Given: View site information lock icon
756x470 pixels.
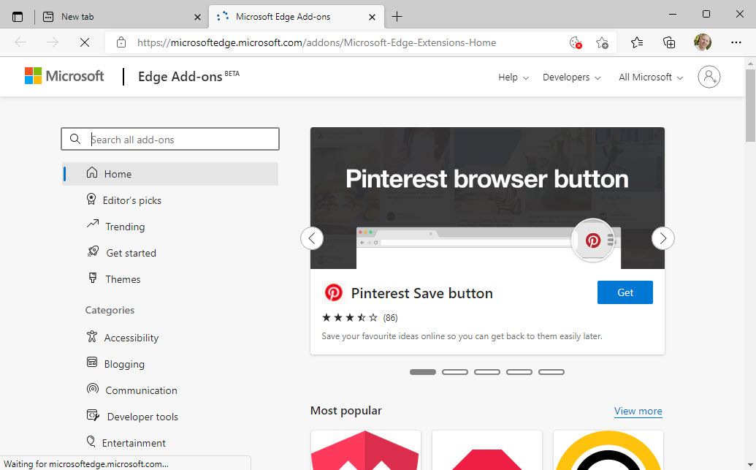Looking at the screenshot, I should (121, 42).
